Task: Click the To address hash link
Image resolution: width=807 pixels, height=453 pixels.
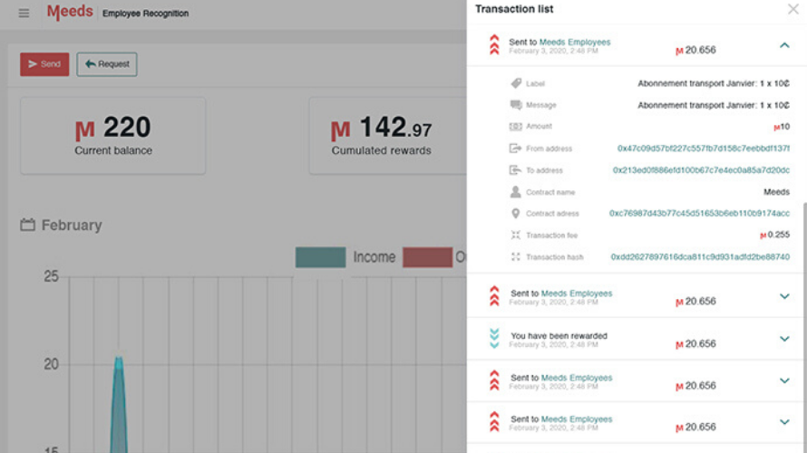Action: 701,170
